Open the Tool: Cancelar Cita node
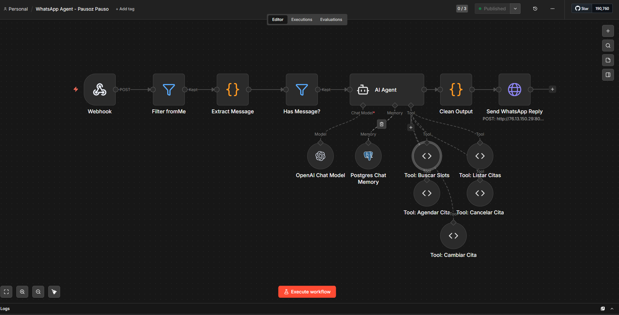The height and width of the screenshot is (315, 619). (x=480, y=193)
